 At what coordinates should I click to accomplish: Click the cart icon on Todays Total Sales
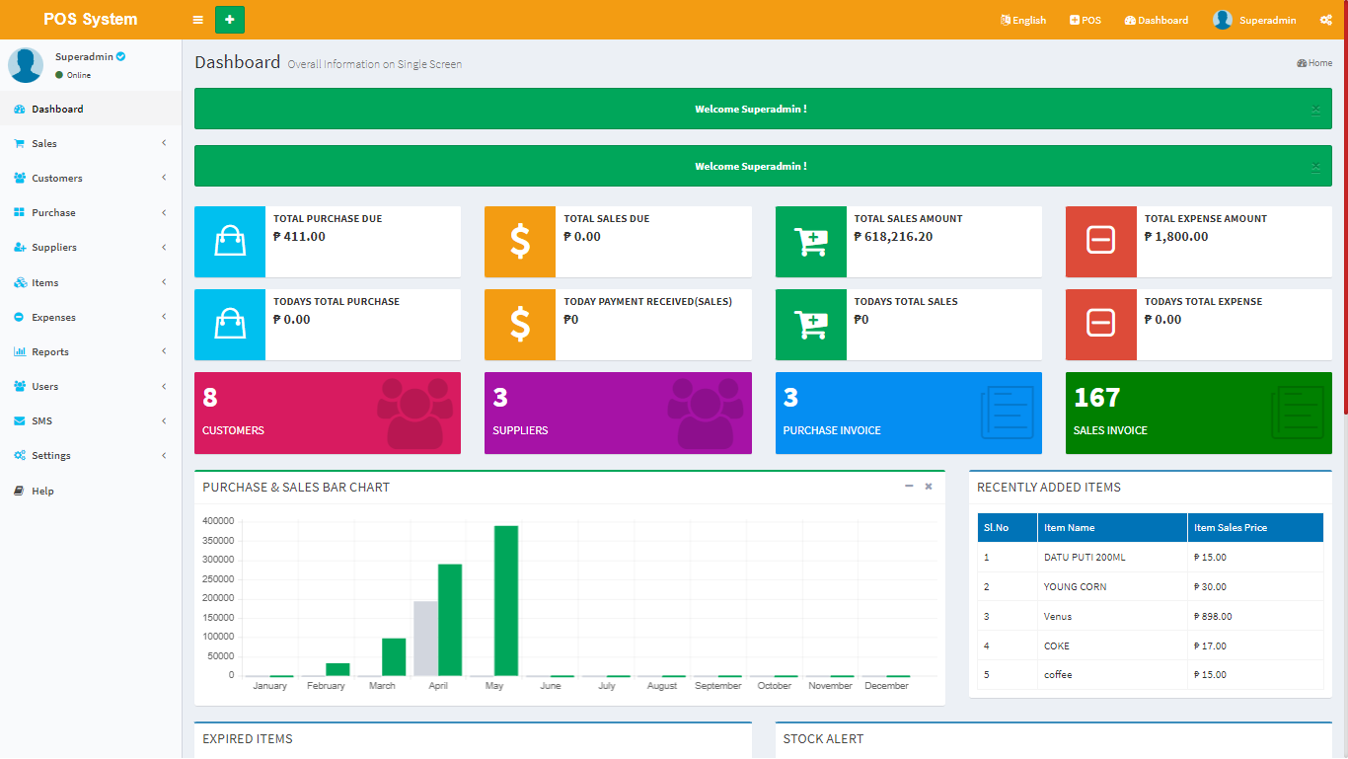[x=811, y=325]
